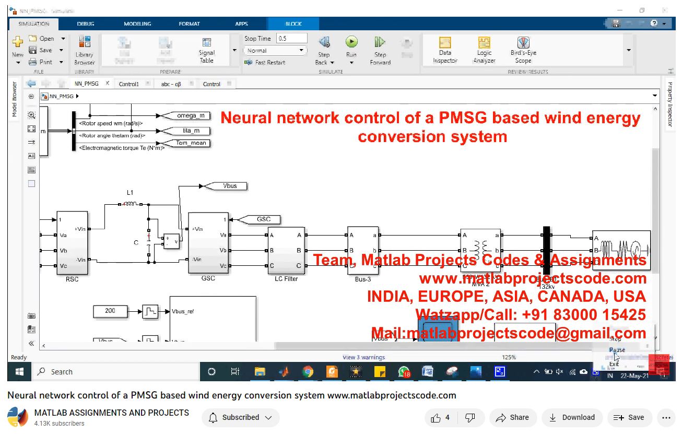Switch to the MODELING ribbon tab
The width and height of the screenshot is (682, 434).
tap(137, 24)
